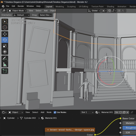Toggle the node editor pin icon

pyautogui.click(x=132, y=112)
